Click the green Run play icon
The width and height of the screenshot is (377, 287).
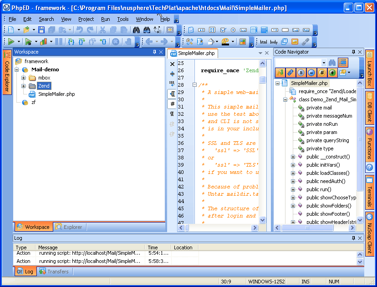11,42
